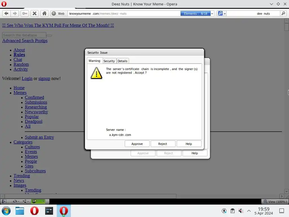Click the yellow warning triangle icon
The height and width of the screenshot is (217, 289).
(x=96, y=73)
